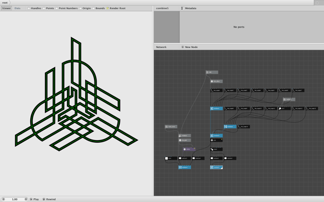Click the root breadcrumb
324x202 pixels.
click(5, 3)
